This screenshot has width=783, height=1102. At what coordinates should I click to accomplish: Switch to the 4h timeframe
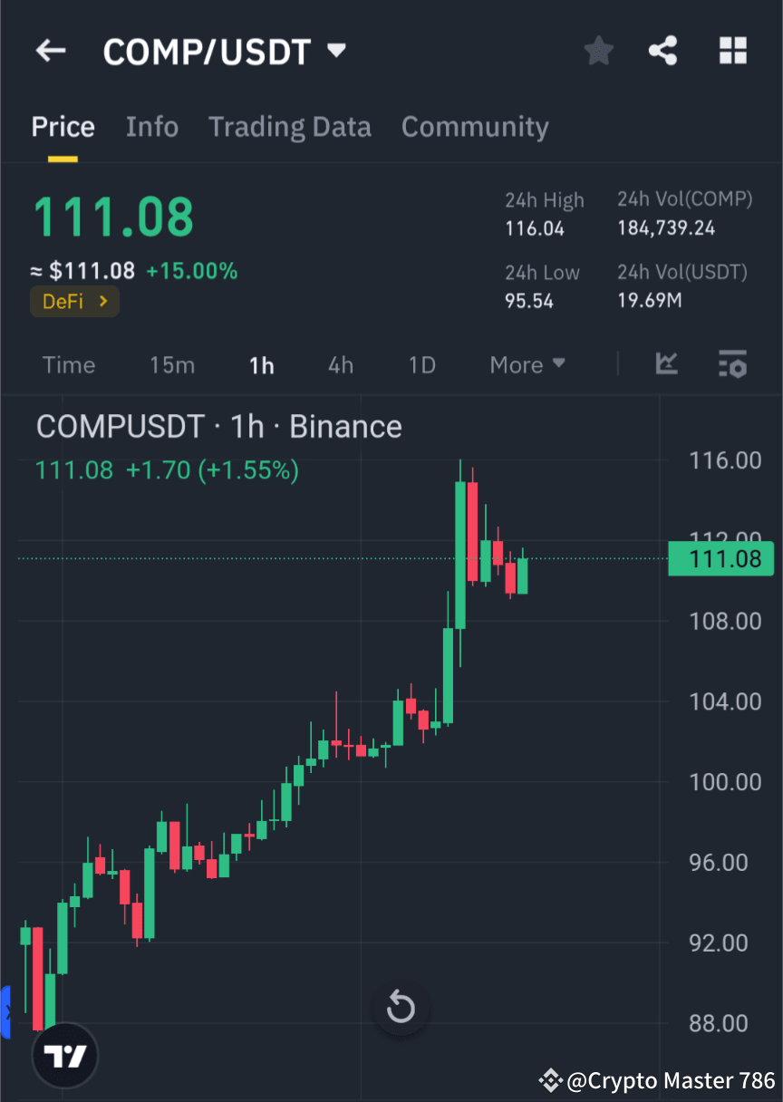(x=340, y=364)
